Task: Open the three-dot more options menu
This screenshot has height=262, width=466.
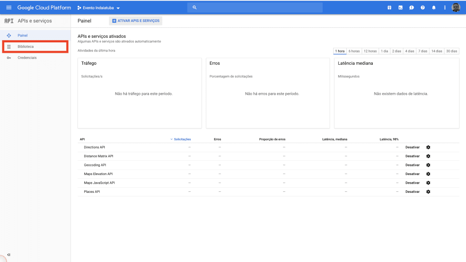Action: coord(445,8)
